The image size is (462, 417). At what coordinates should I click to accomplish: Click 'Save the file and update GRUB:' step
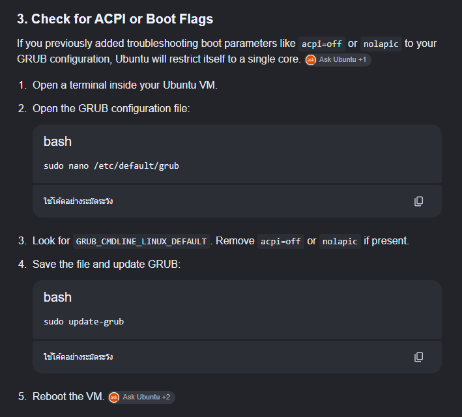tap(106, 265)
